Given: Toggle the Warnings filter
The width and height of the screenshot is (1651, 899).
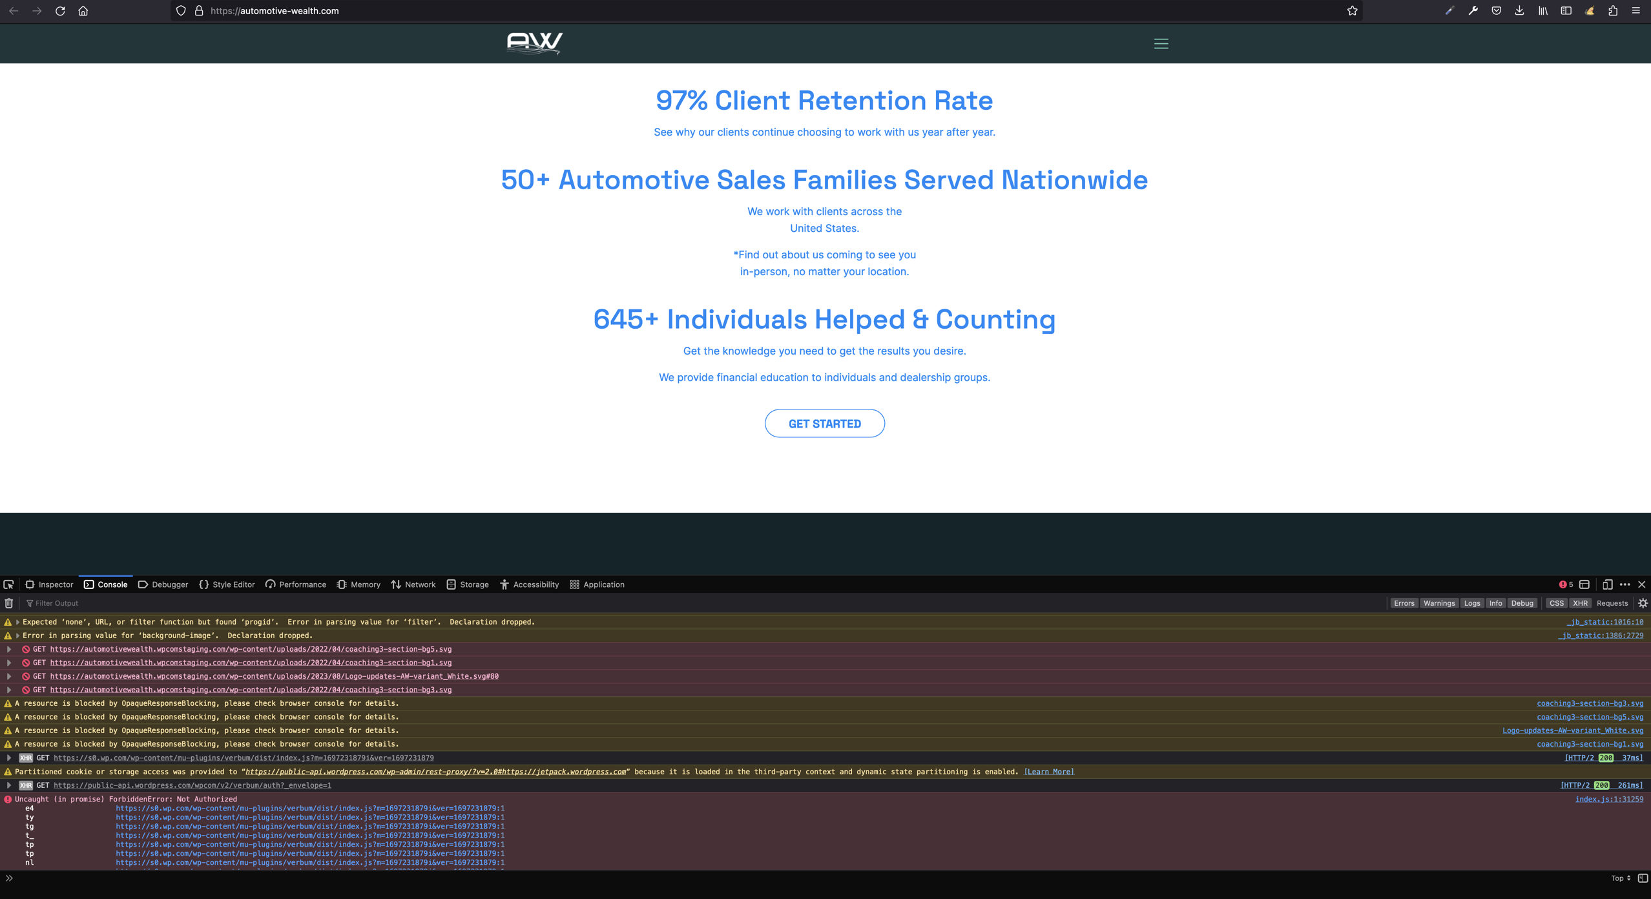Looking at the screenshot, I should pos(1438,603).
